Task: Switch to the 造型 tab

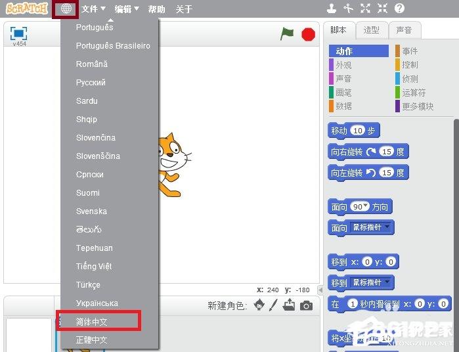Action: (x=372, y=30)
